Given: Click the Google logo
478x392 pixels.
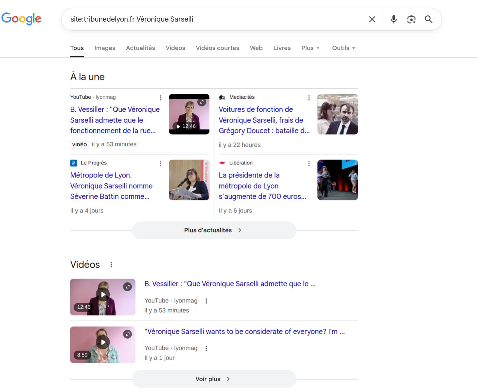Looking at the screenshot, I should click(21, 19).
